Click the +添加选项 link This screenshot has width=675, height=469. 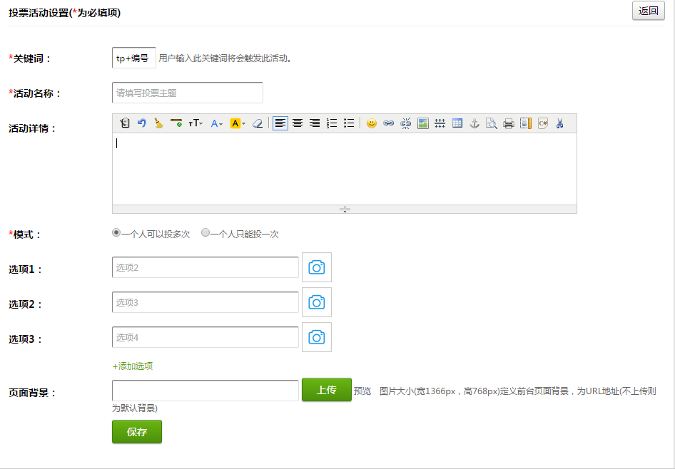[133, 366]
